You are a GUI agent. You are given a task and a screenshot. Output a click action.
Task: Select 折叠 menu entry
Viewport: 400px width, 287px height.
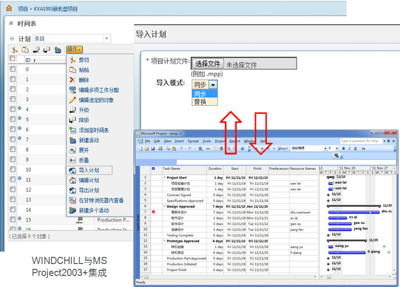[84, 160]
